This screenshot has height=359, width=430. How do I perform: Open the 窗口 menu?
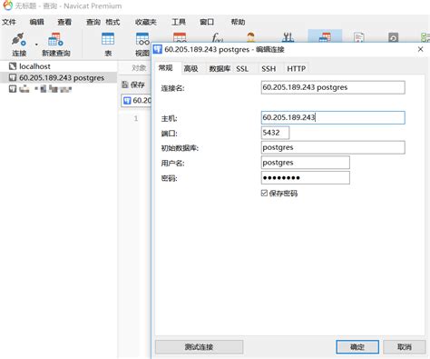207,22
